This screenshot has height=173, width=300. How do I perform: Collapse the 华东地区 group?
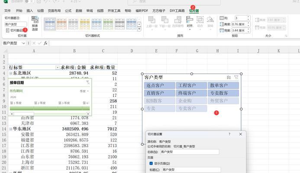click(11, 129)
